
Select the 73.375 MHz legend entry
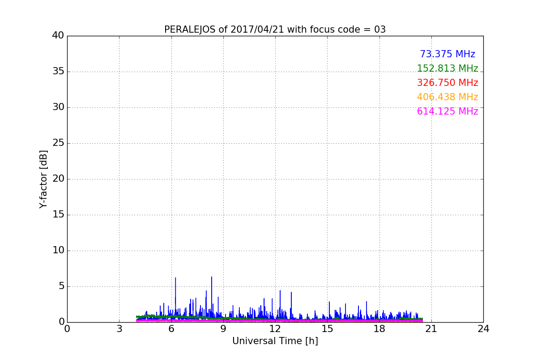pyautogui.click(x=447, y=54)
